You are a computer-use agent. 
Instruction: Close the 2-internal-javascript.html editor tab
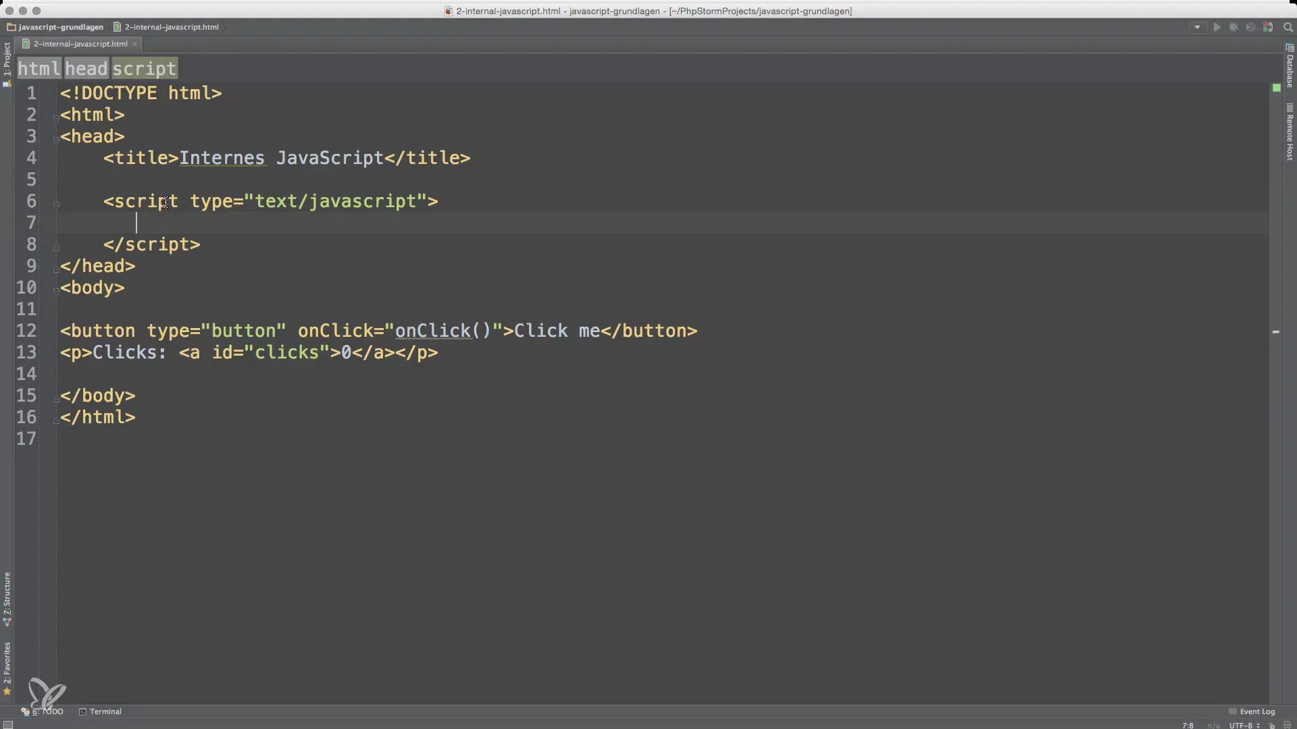tap(135, 44)
